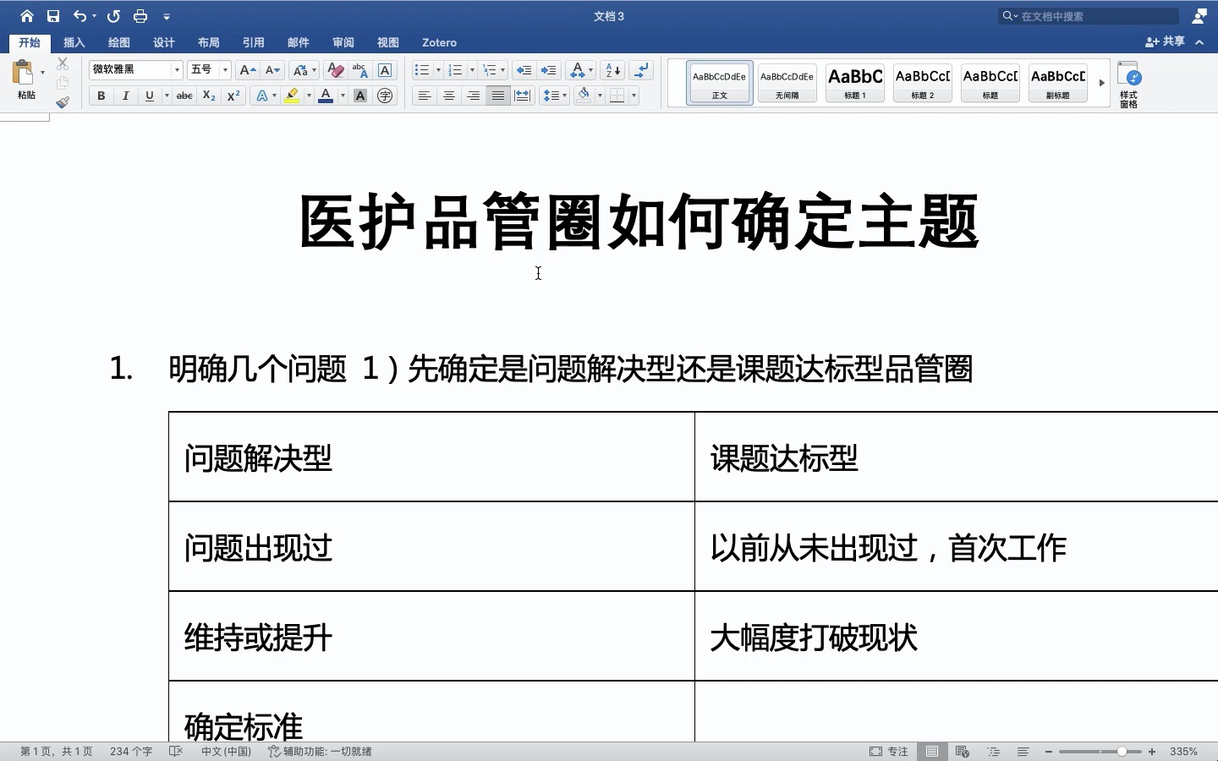This screenshot has width=1218, height=761.
Task: Save the document with floppy icon
Action: (x=53, y=16)
